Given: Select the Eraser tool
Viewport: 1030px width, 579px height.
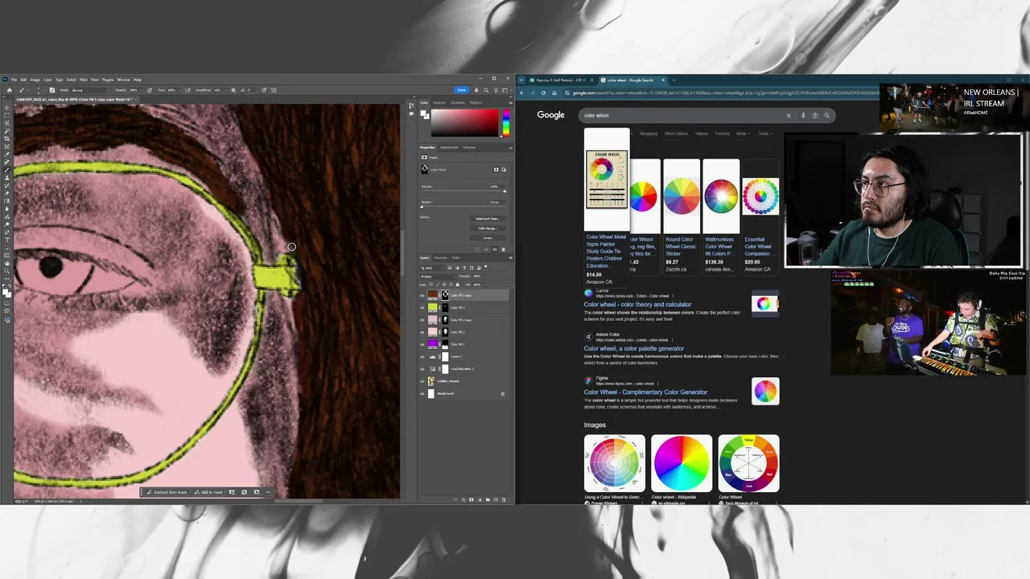Looking at the screenshot, I should pos(7,193).
